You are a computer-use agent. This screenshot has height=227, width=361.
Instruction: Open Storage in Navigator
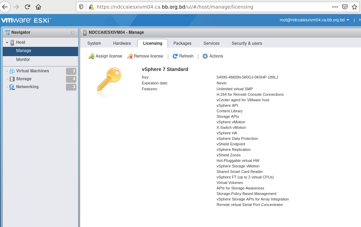click(x=24, y=79)
